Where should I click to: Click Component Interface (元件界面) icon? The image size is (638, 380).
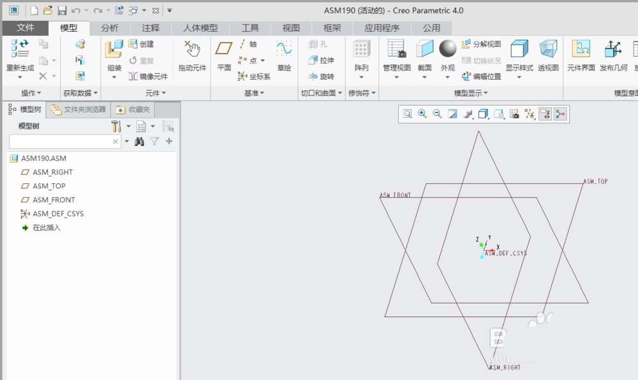click(x=581, y=49)
